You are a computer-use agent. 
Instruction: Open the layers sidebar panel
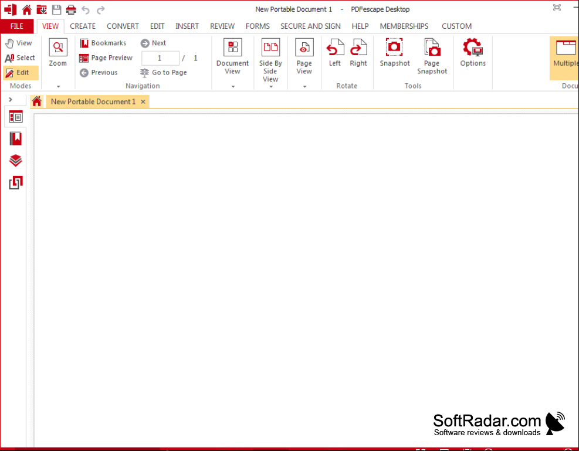coord(15,161)
